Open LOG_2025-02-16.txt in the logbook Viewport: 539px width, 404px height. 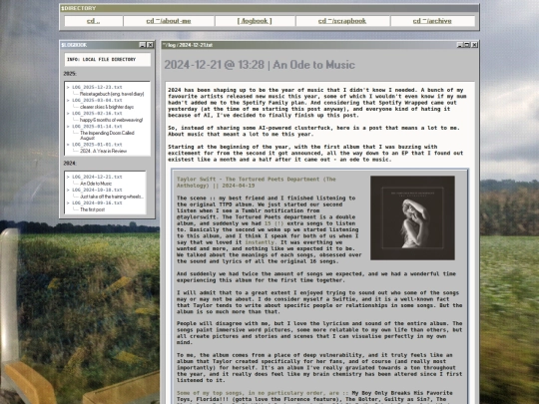coord(97,113)
